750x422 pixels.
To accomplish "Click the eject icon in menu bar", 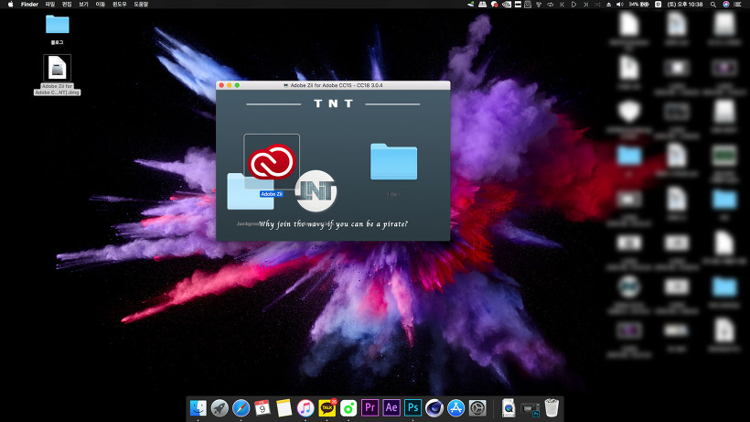I will pos(608,5).
